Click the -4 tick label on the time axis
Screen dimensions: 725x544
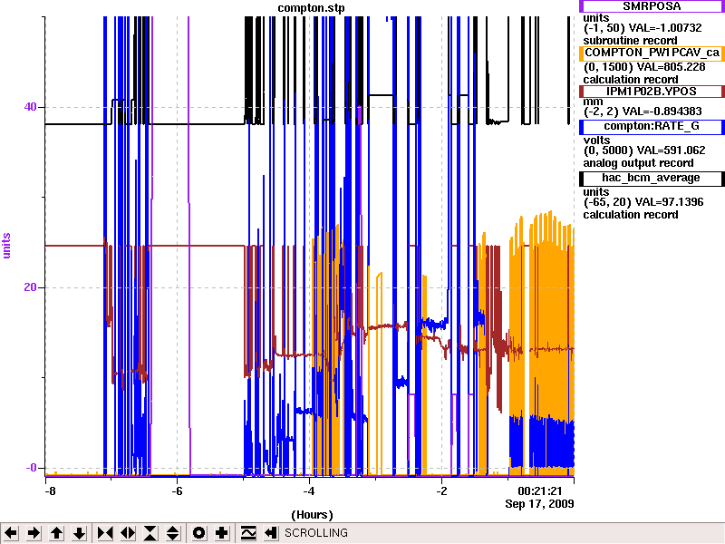309,491
